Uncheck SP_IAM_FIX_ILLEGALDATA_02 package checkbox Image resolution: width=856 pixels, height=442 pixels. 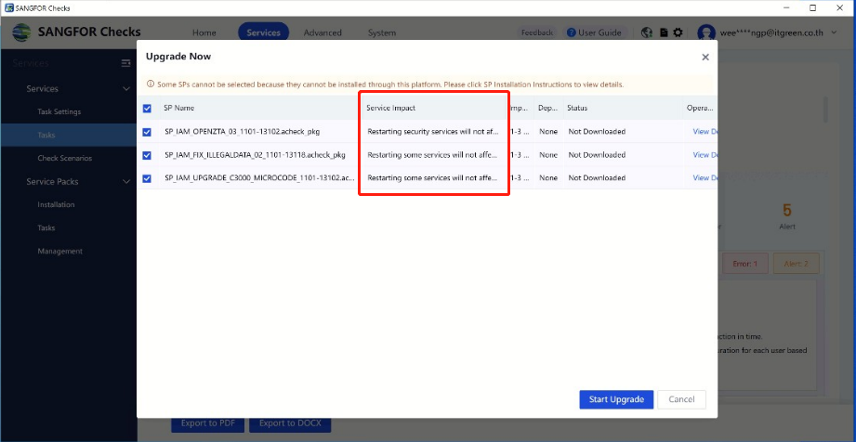tap(147, 155)
